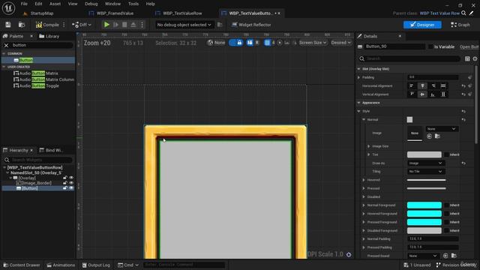The width and height of the screenshot is (480, 270).
Task: Switch to the StartupMap tab
Action: pos(38,13)
